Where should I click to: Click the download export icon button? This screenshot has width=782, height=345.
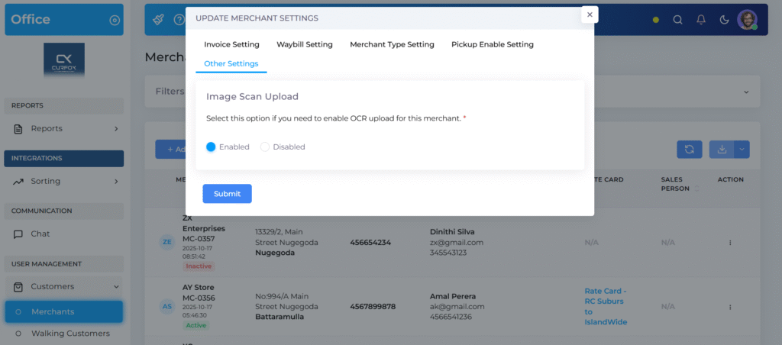[722, 150]
